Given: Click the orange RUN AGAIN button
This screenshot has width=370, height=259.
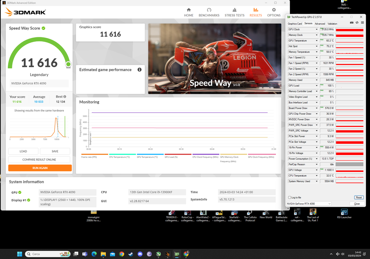Looking at the screenshot, I should click(x=40, y=168).
